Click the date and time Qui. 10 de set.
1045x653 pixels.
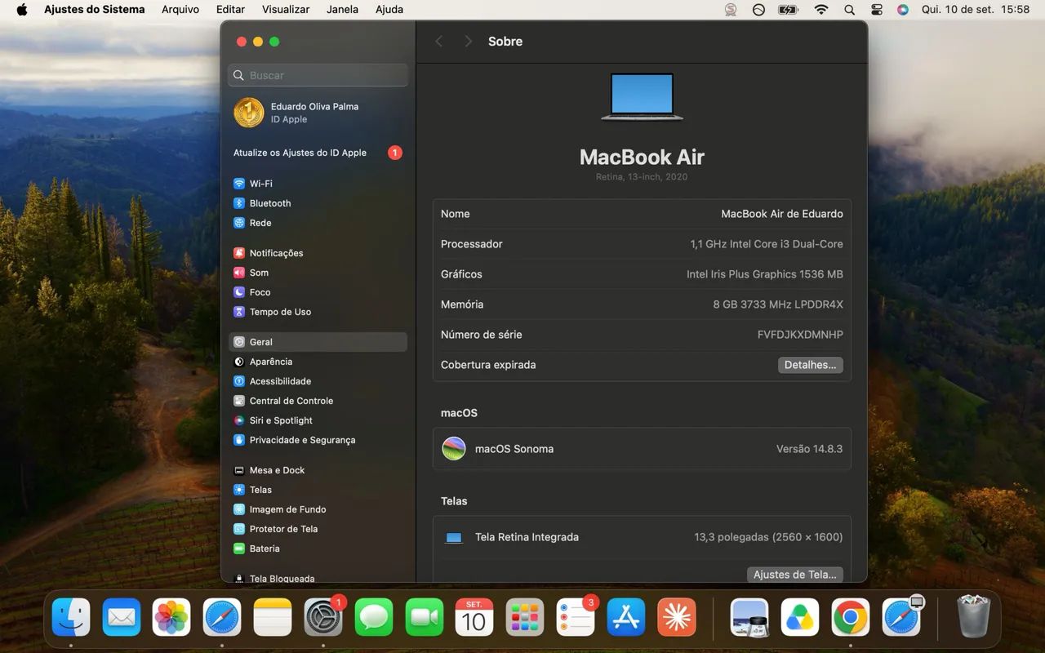(976, 10)
